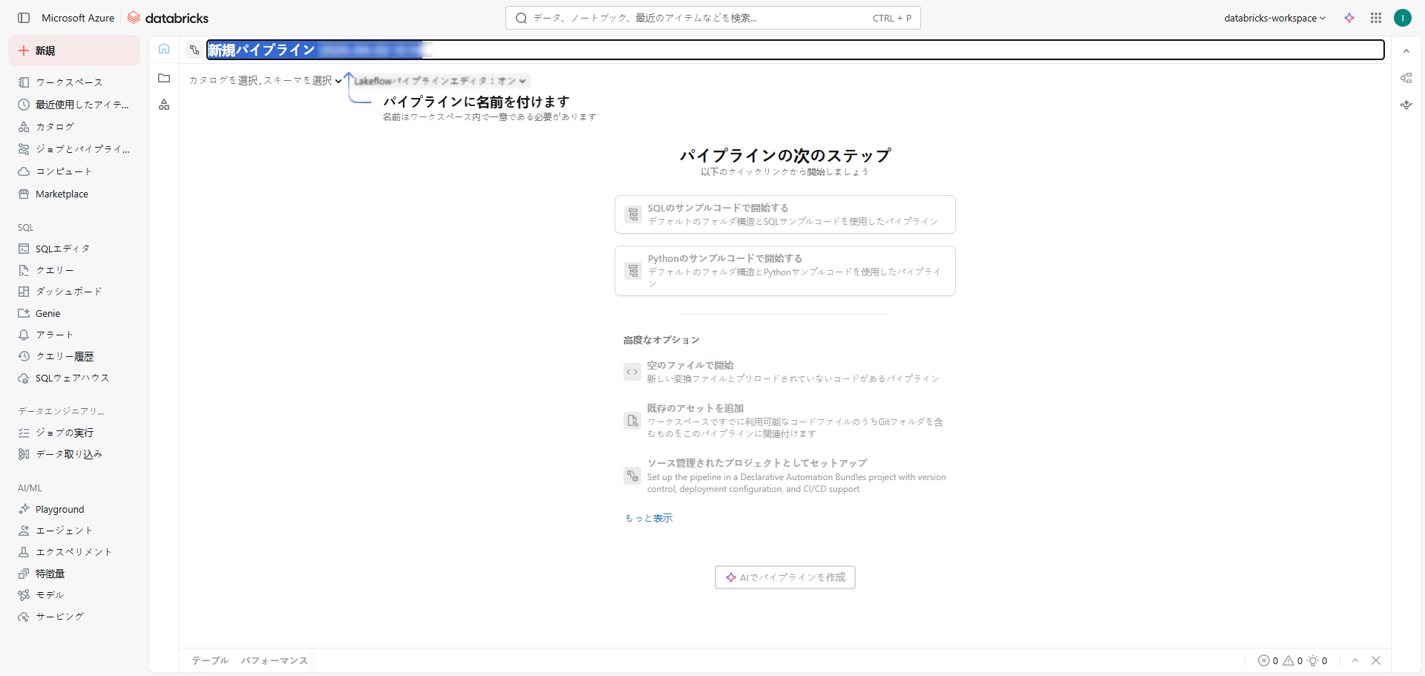1425x676 pixels.
Task: Open the home icon in the pipeline side panel
Action: click(164, 49)
